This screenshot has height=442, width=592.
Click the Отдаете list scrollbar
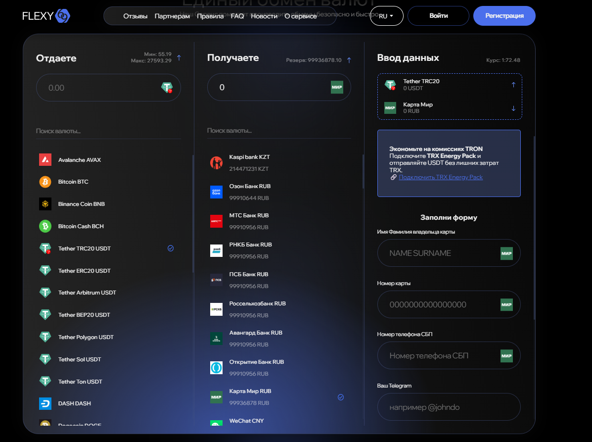coord(193,213)
